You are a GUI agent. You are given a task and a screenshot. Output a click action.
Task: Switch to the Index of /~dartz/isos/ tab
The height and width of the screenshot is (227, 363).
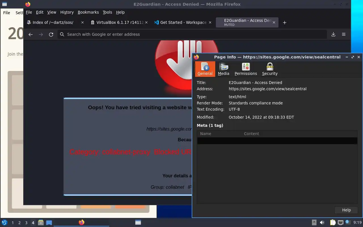point(53,22)
